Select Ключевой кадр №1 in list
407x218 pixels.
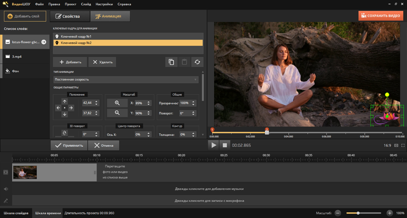pyautogui.click(x=128, y=36)
